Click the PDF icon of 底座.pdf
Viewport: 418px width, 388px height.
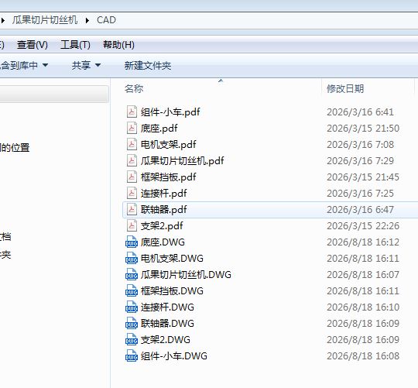[132, 129]
